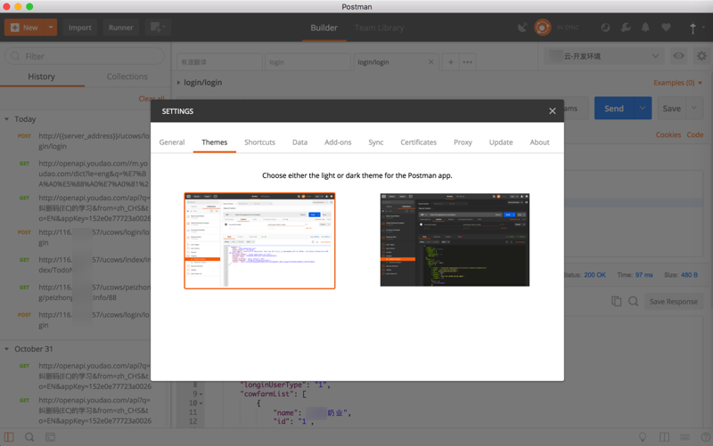Click the heart icon in the header
This screenshot has width=713, height=446.
(666, 28)
